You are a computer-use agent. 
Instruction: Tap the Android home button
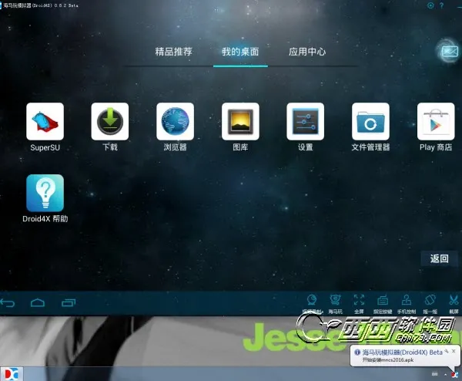point(38,303)
